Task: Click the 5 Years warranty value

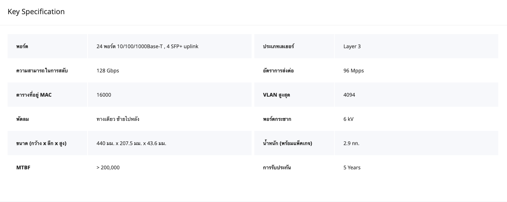Action: pyautogui.click(x=352, y=167)
